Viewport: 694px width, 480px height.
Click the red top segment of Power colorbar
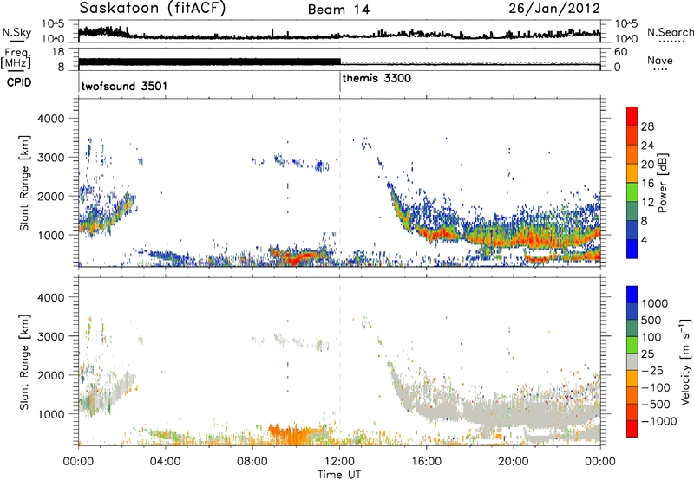click(x=632, y=116)
